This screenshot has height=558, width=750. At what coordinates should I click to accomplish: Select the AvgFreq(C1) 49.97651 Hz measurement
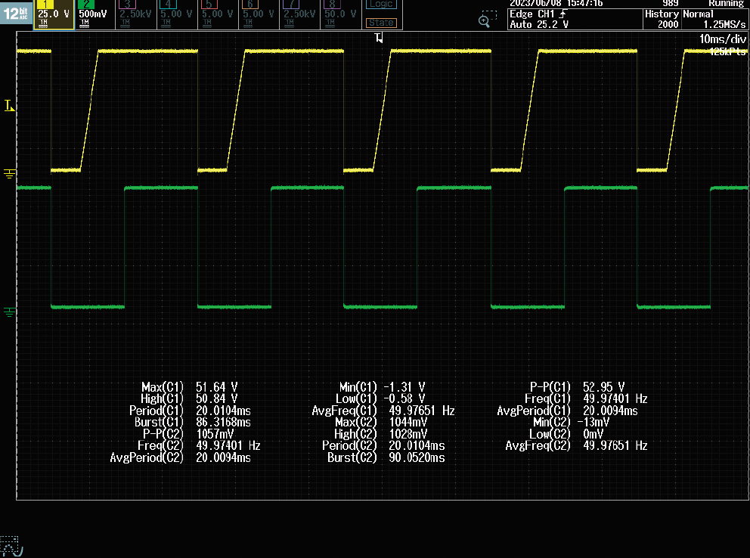[x=383, y=411]
